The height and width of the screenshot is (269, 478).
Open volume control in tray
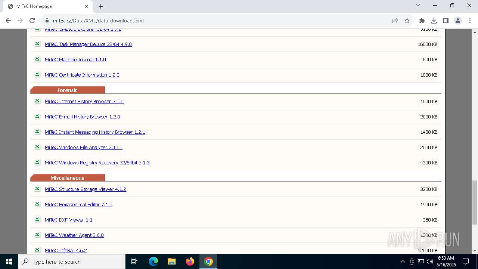tap(430, 262)
